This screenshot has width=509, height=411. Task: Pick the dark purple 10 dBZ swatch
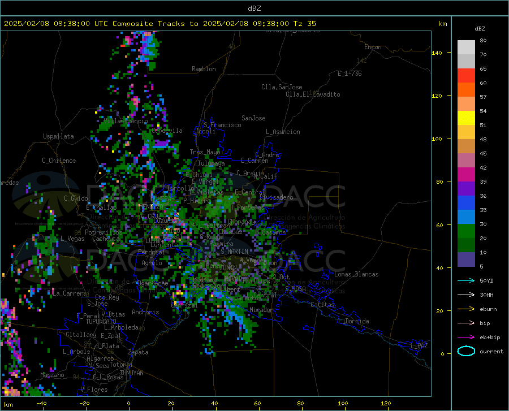(x=466, y=259)
